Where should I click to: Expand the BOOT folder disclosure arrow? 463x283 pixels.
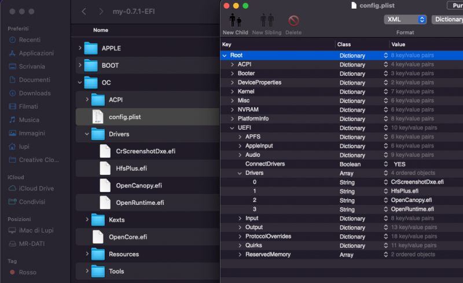[x=80, y=65]
